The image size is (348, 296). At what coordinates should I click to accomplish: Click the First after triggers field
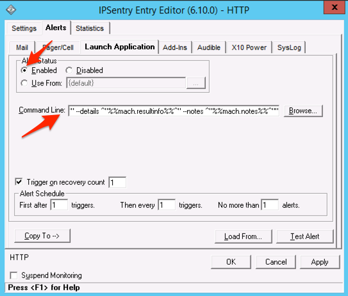[59, 205]
